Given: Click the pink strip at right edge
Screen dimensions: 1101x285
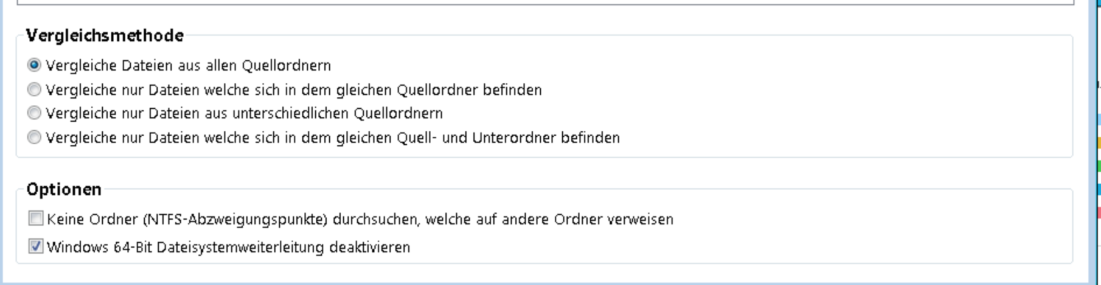Looking at the screenshot, I should (x=1098, y=212).
